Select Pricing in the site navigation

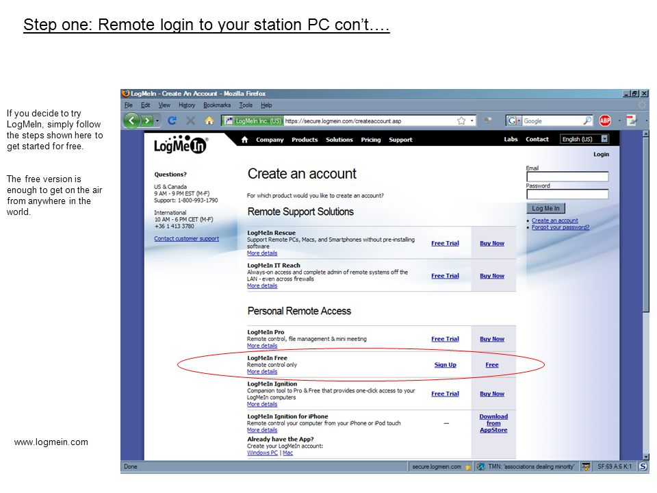click(x=371, y=140)
